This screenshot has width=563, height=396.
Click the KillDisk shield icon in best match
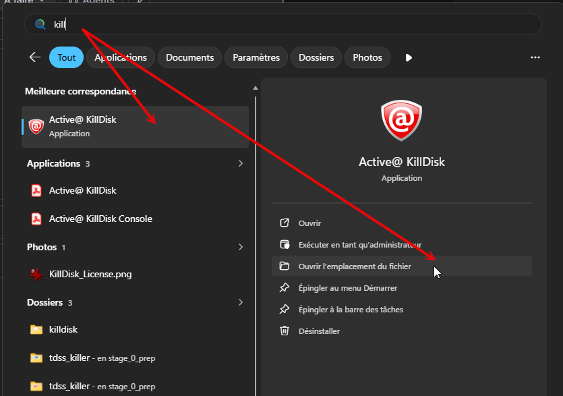36,126
